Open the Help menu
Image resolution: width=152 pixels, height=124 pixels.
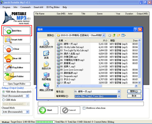pos(65,7)
